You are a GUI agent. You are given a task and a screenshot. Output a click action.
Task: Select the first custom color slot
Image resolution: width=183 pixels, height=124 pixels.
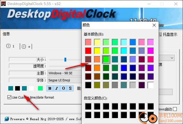tap(88, 107)
